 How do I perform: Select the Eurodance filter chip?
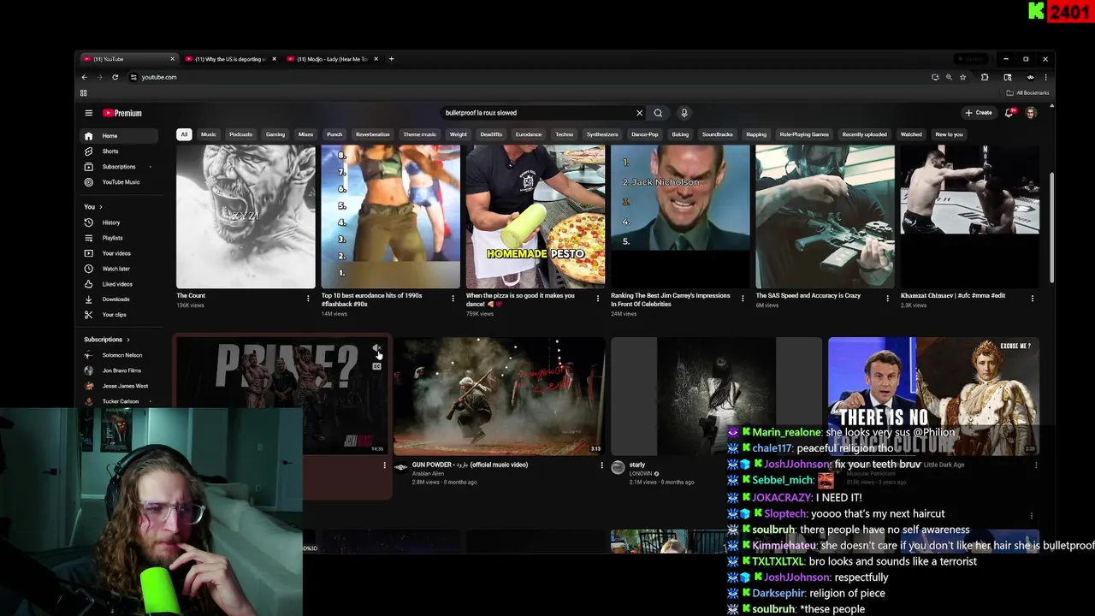point(529,134)
